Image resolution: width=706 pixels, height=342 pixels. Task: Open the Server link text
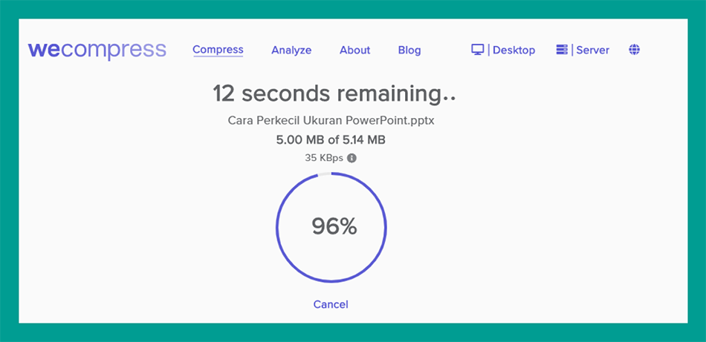point(592,50)
